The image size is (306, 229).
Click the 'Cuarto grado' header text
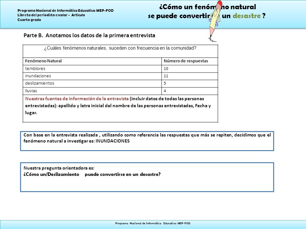coord(29,20)
